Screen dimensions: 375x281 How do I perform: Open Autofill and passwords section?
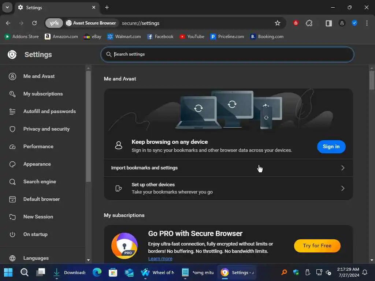tap(43, 111)
